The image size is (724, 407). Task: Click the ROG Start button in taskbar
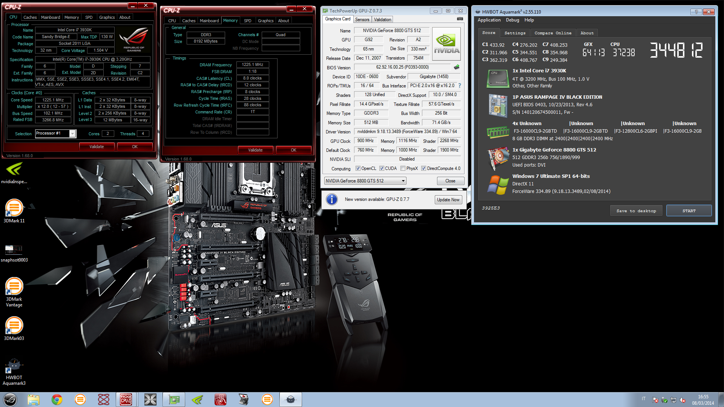point(10,399)
